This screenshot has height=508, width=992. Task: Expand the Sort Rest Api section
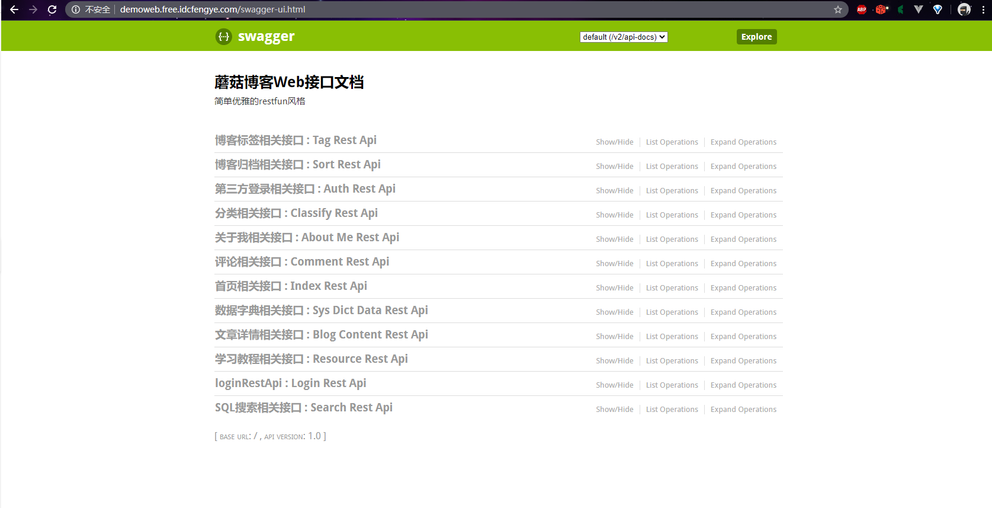[297, 165]
